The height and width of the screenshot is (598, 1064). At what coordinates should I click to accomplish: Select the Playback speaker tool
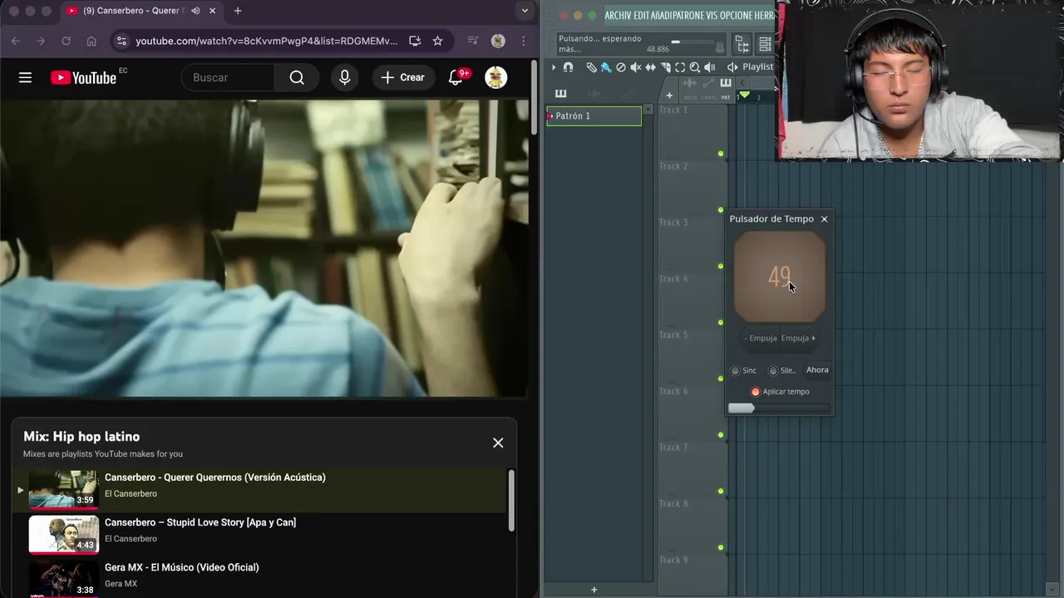[710, 67]
